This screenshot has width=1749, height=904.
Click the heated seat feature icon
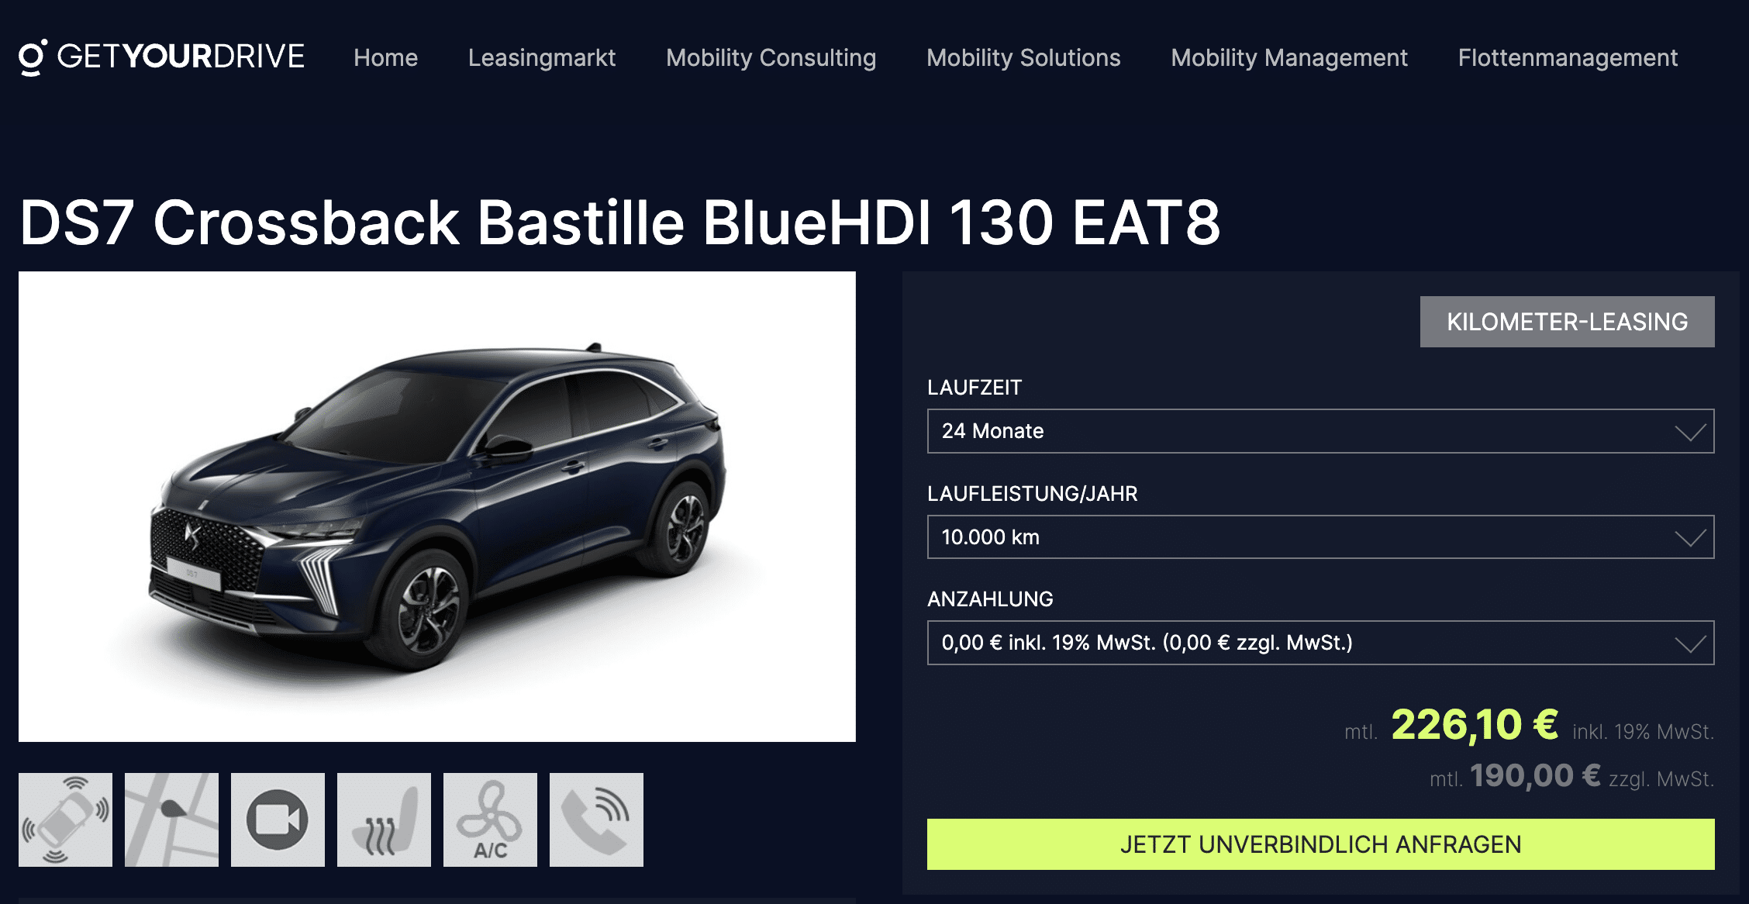(x=384, y=819)
